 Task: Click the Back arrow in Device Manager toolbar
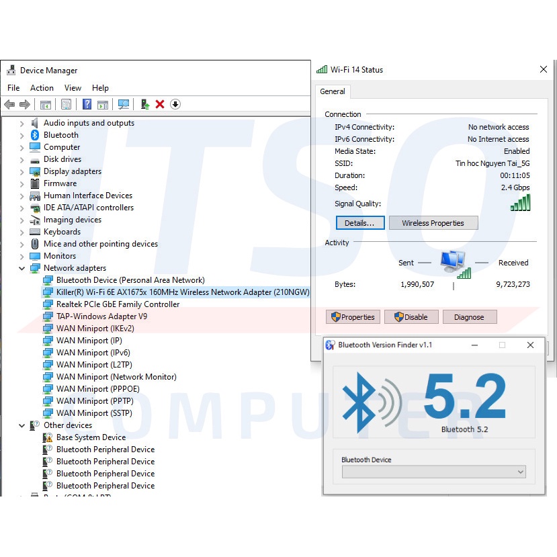[9, 104]
